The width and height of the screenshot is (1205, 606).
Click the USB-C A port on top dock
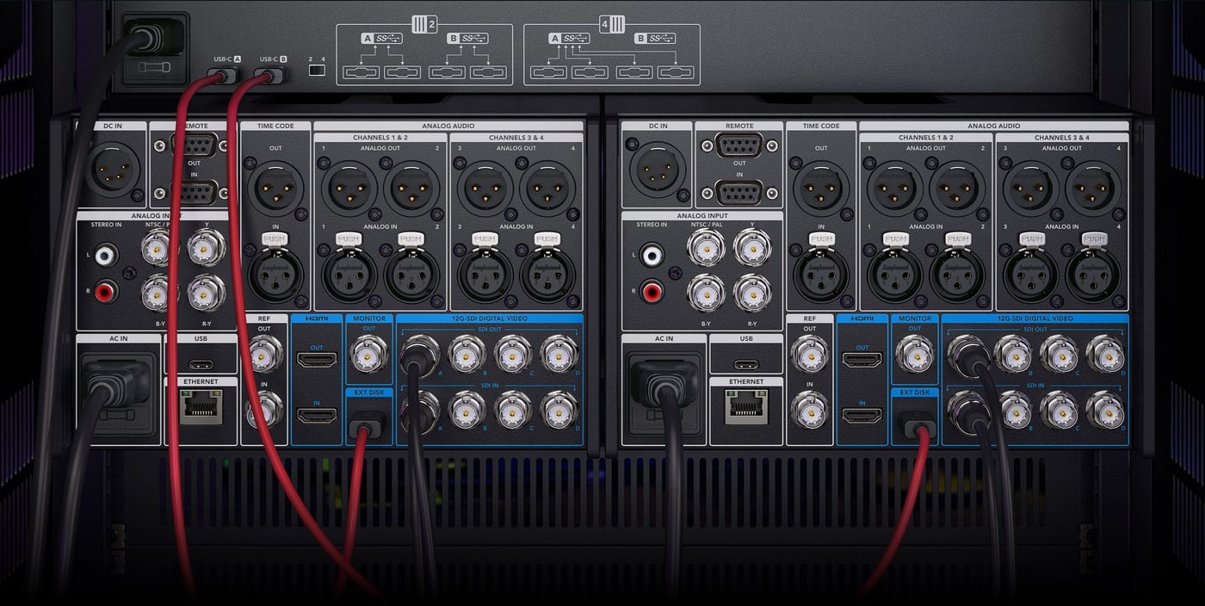(x=225, y=76)
